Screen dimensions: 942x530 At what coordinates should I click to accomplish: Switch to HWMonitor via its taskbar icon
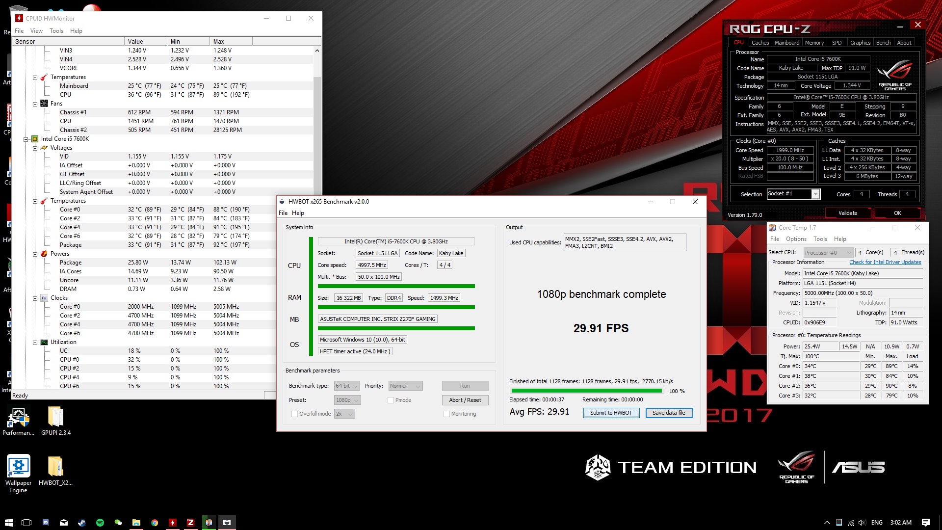[173, 523]
